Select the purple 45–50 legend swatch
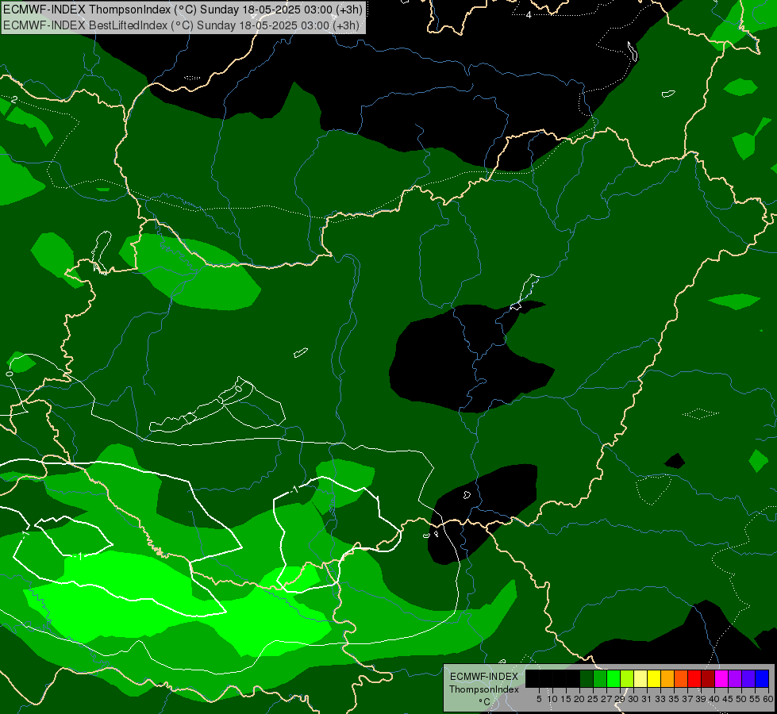777x714 pixels. [734, 679]
